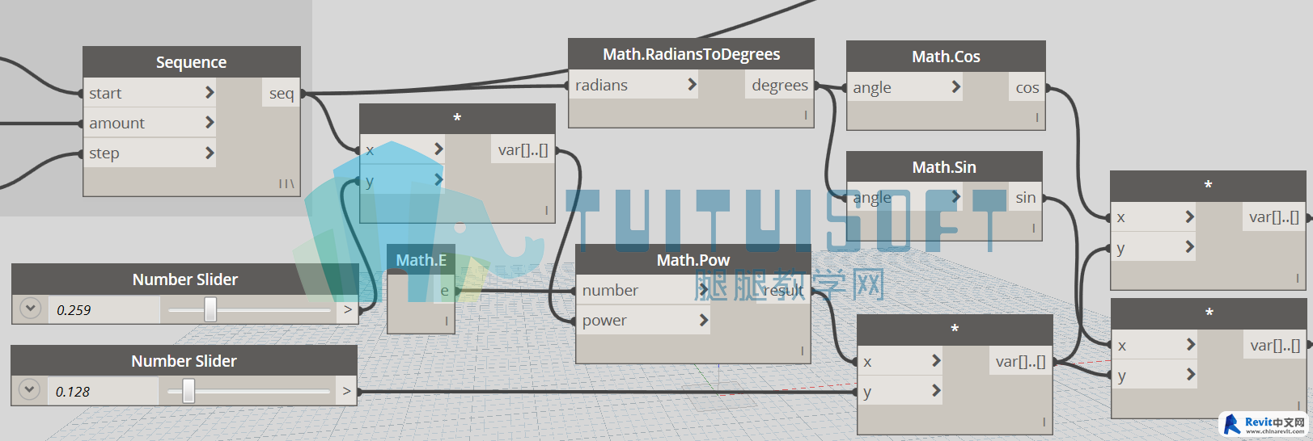Expand the 0.259 Number Slider settings
This screenshot has width=1313, height=441.
(31, 309)
